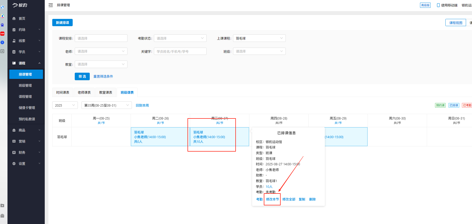Click the 回到本周 link
Image resolution: width=472 pixels, height=224 pixels.
[x=142, y=106]
